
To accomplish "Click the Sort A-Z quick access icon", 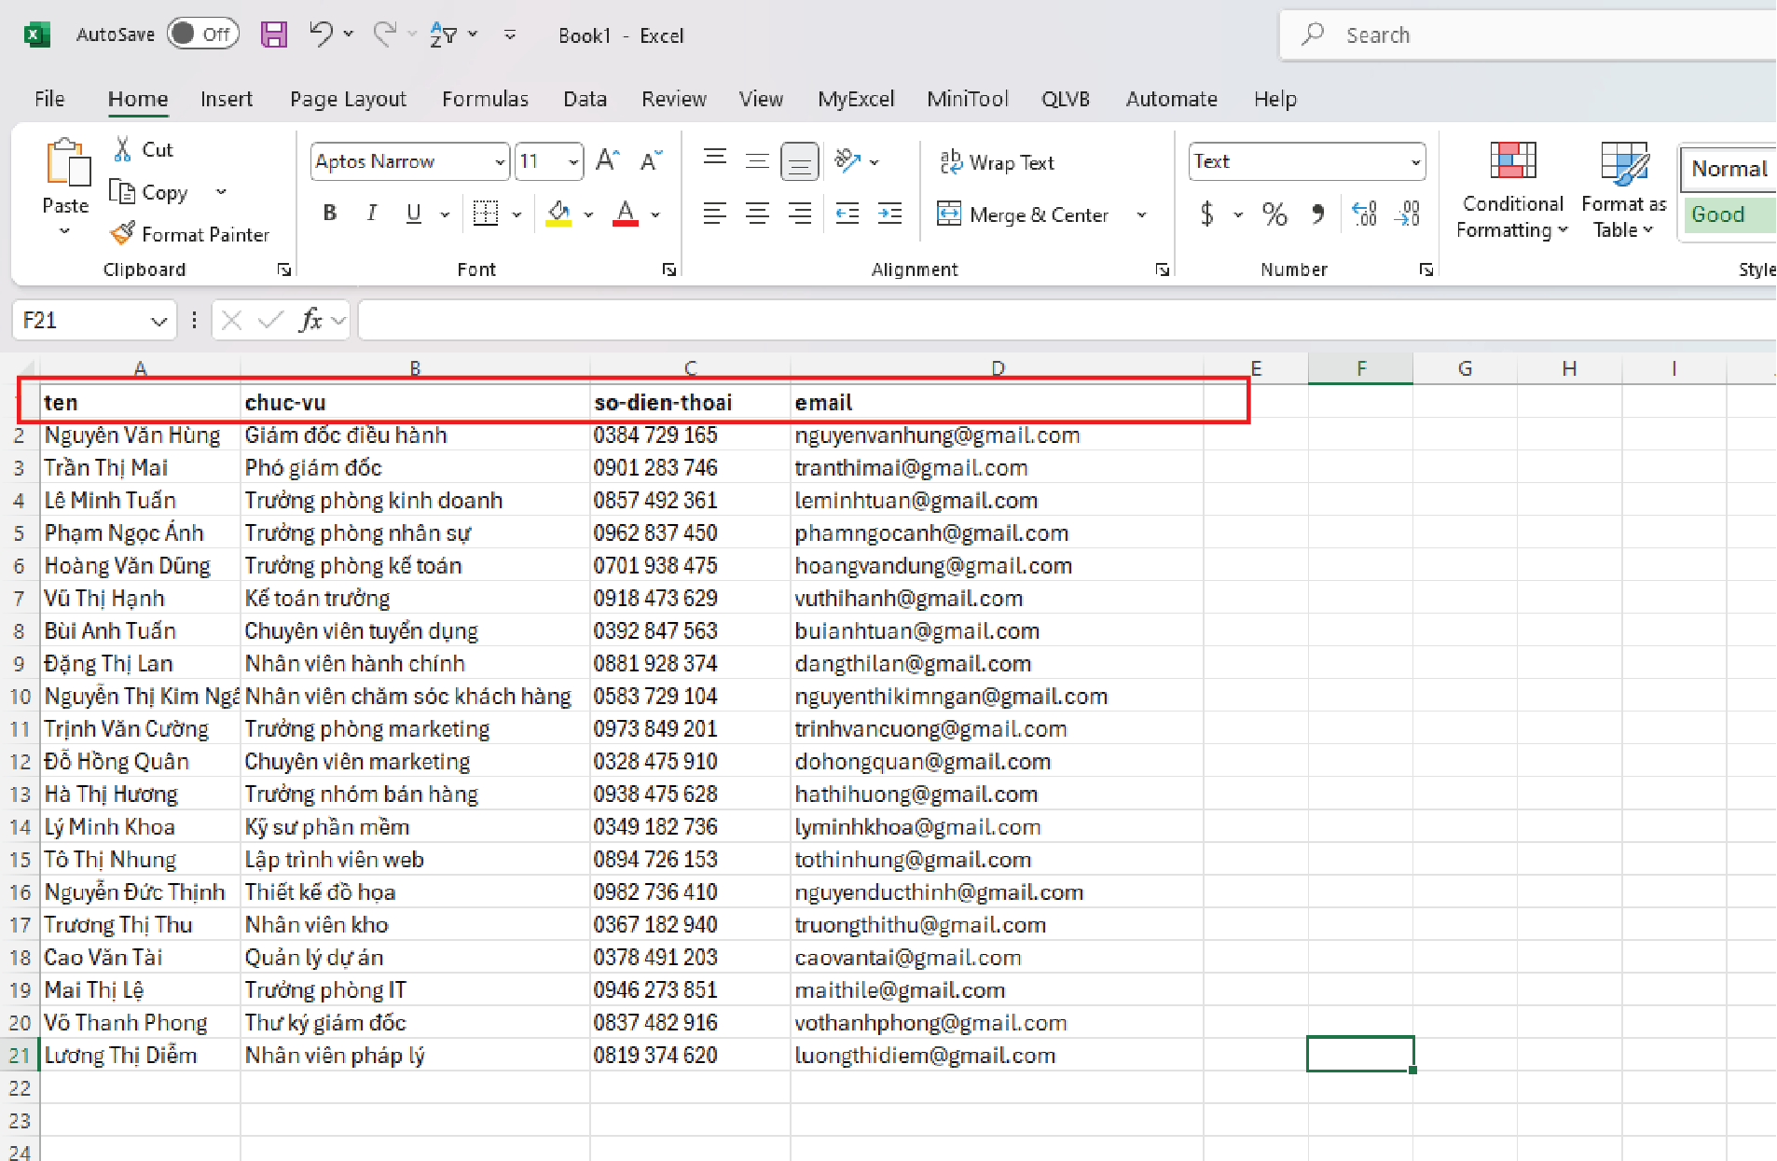I will [444, 35].
